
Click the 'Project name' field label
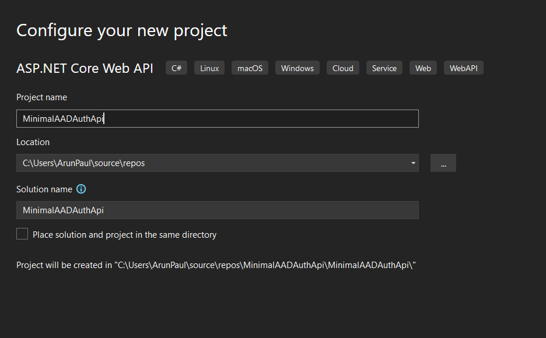pyautogui.click(x=41, y=97)
